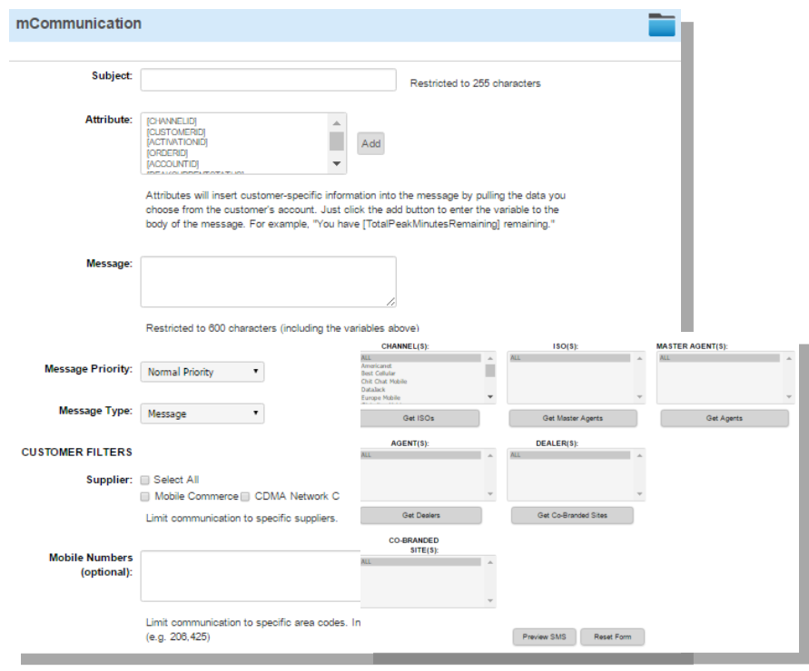This screenshot has width=809, height=671.
Task: Toggle the CDMA Network supplier checkbox
Action: (245, 496)
